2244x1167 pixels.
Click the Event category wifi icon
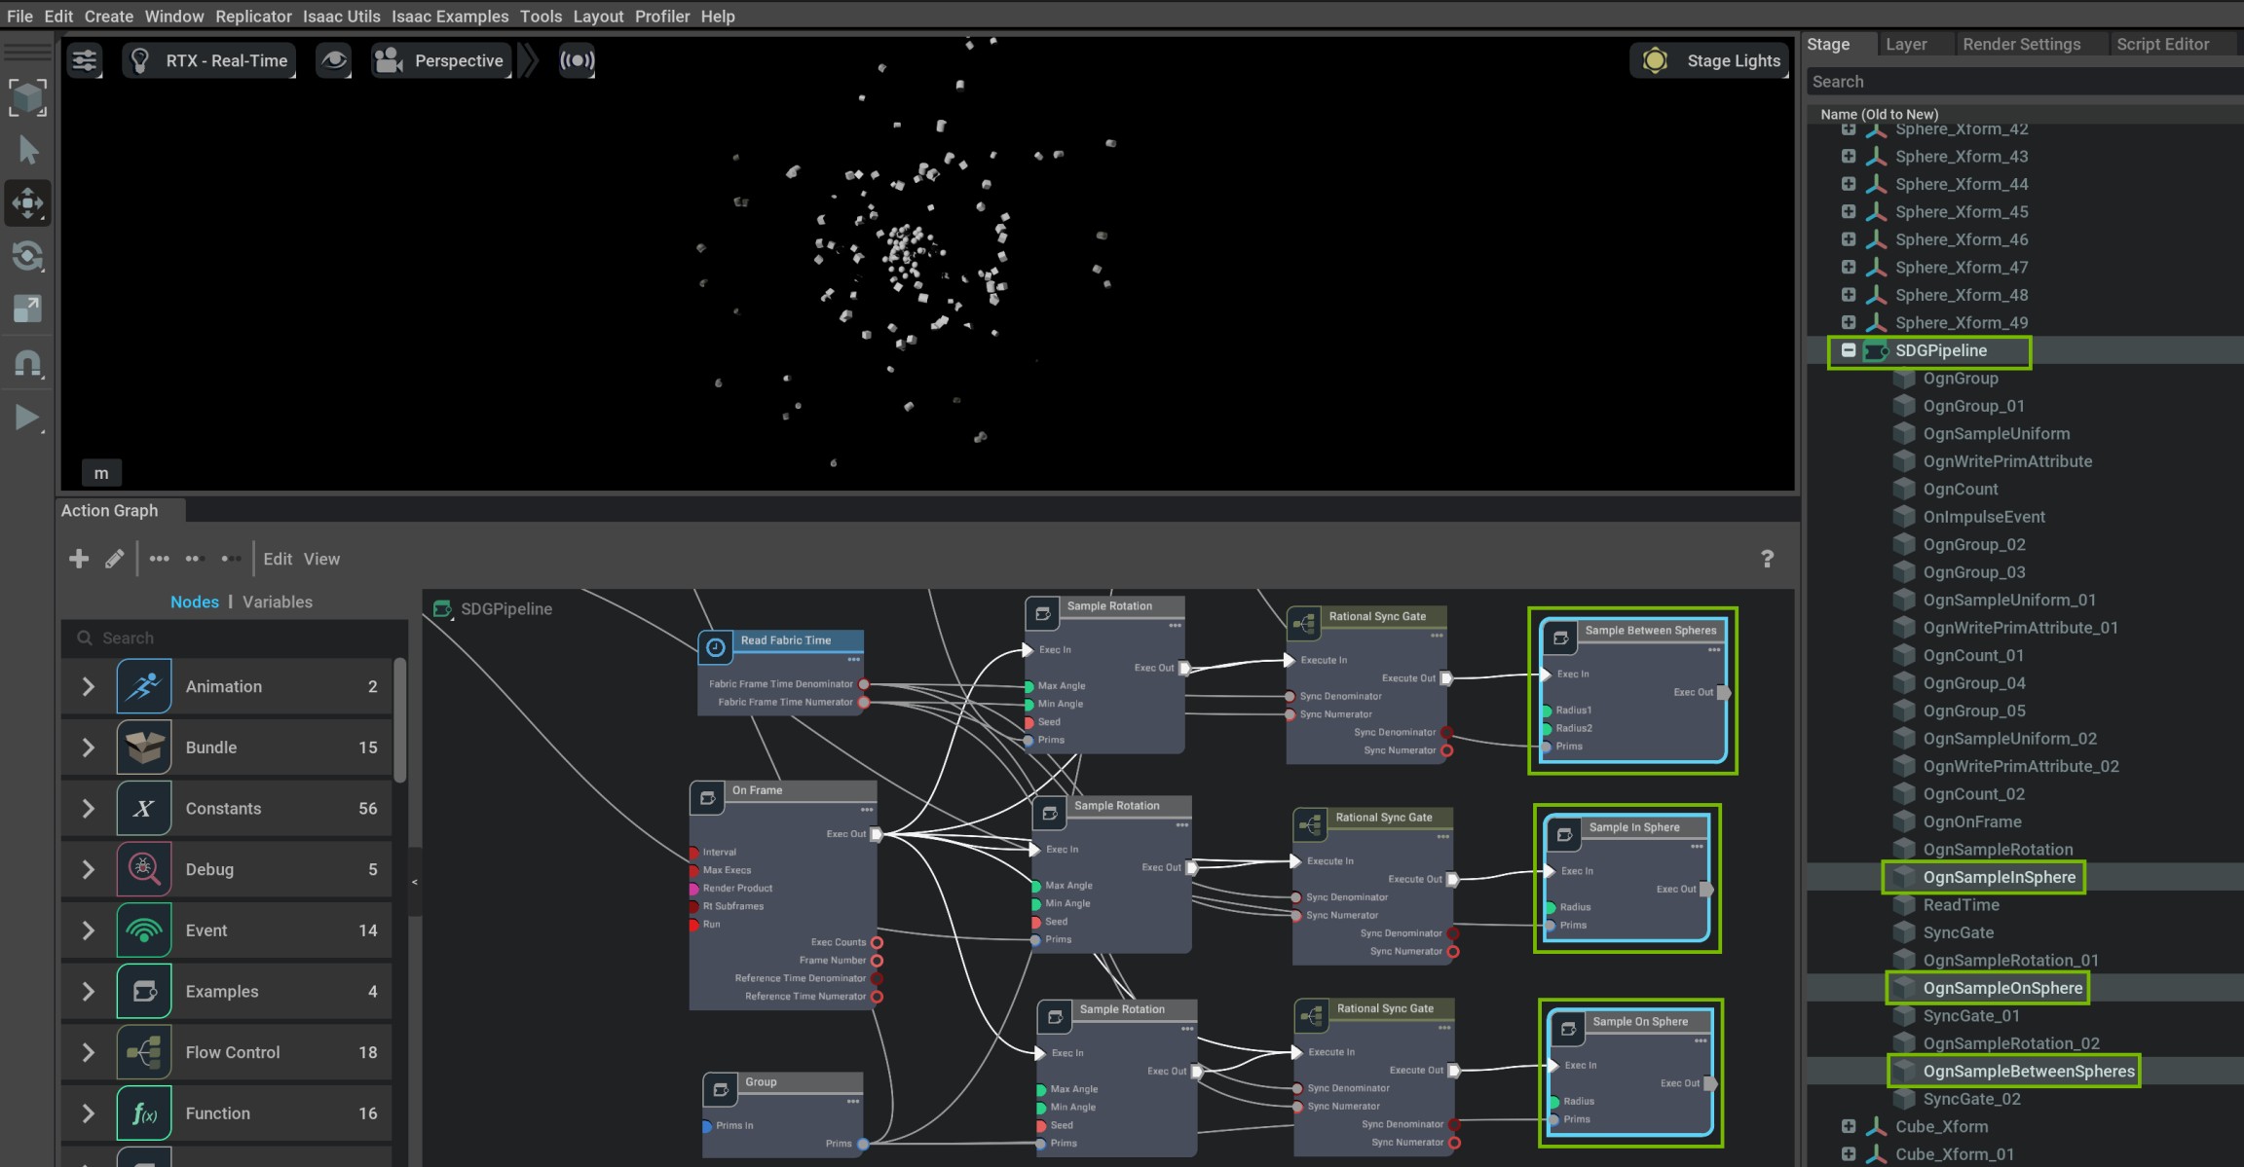(x=144, y=930)
